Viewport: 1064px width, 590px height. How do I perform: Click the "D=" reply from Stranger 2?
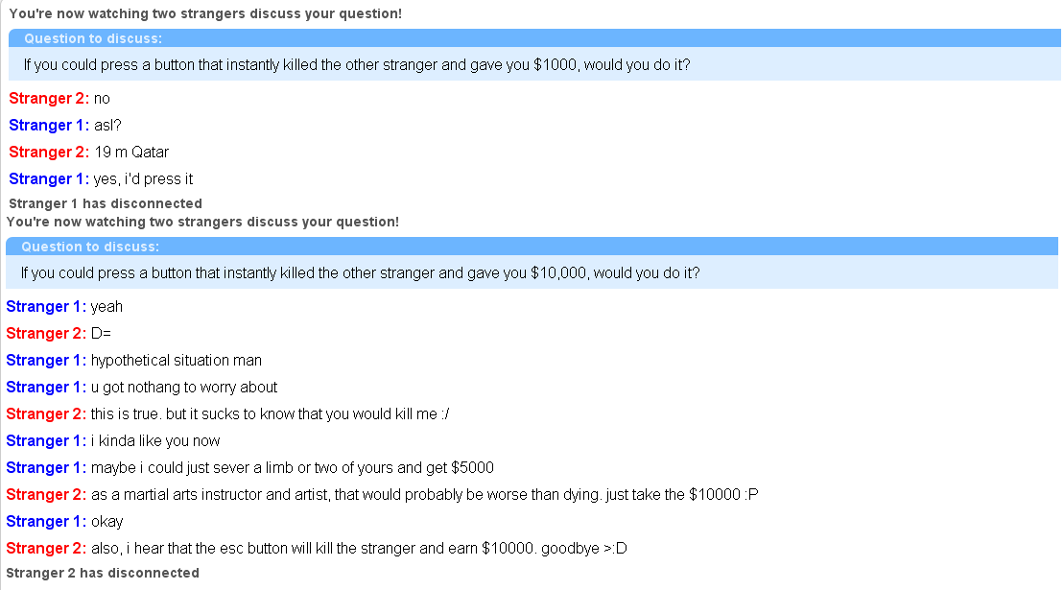click(x=102, y=334)
